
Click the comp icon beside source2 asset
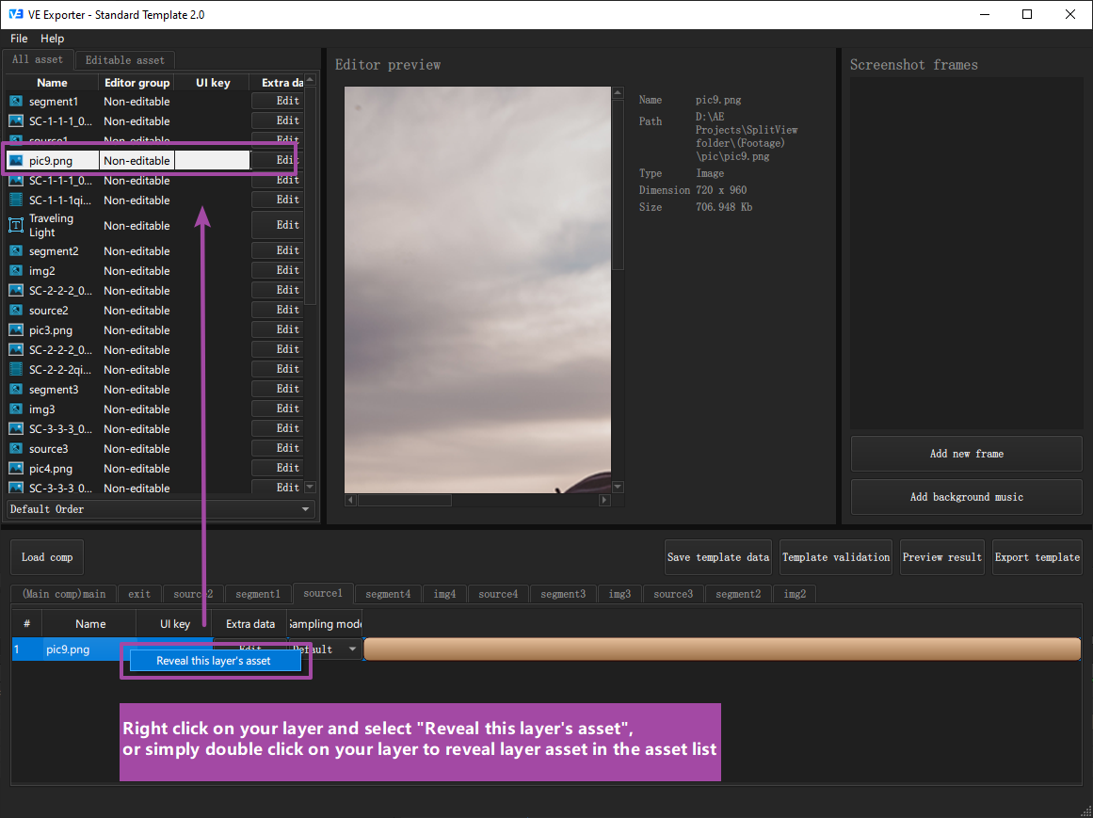(x=16, y=310)
